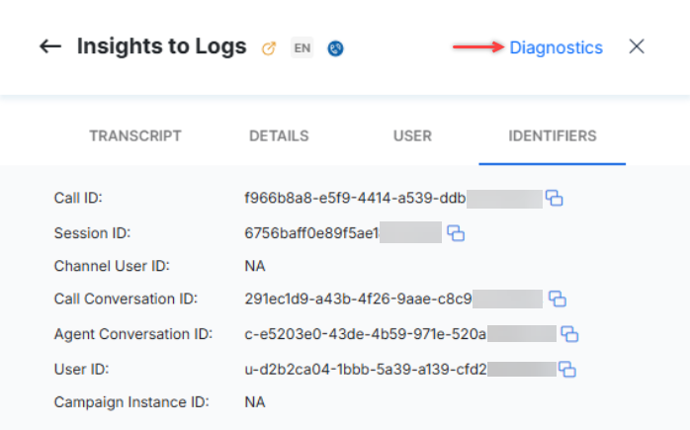Screen dimensions: 690x430
Task: Click the blue globe icon in header
Action: click(x=335, y=47)
